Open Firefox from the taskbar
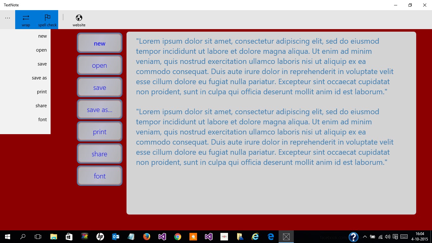432x243 pixels. click(146, 236)
